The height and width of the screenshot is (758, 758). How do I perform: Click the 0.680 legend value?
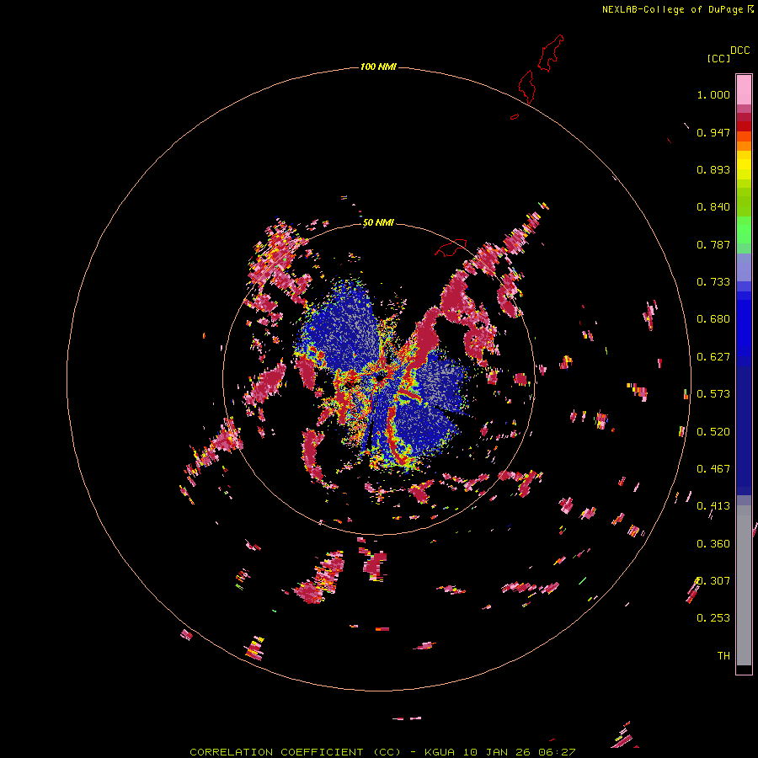coord(713,319)
